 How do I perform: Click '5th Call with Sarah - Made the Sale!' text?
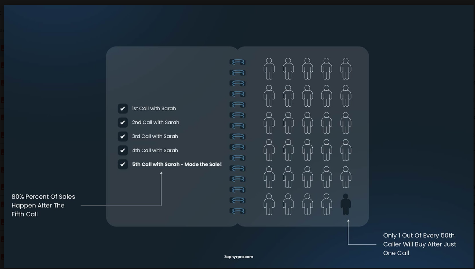(x=177, y=164)
